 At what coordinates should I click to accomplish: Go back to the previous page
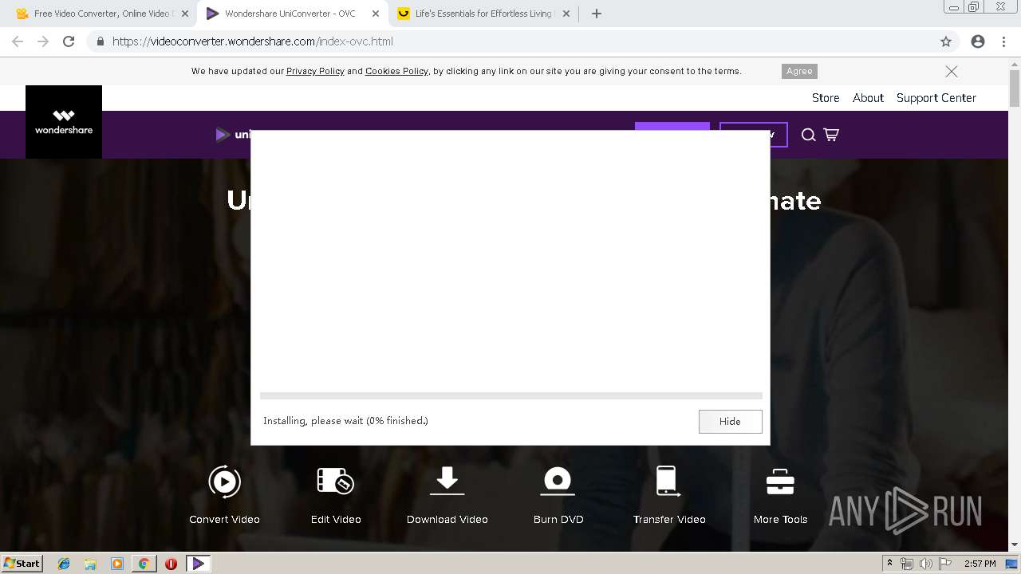(x=18, y=41)
